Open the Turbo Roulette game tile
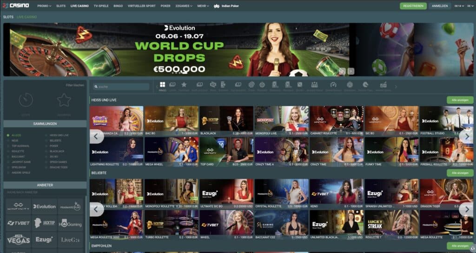The height and width of the screenshot is (253, 476). click(x=172, y=225)
